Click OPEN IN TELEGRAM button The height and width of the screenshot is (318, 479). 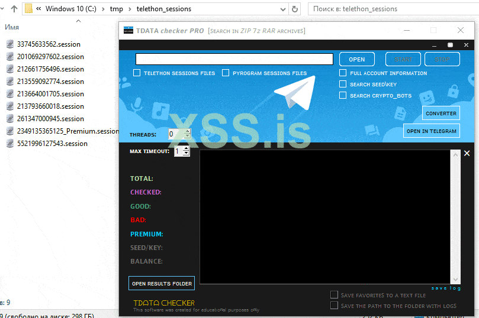pyautogui.click(x=432, y=131)
